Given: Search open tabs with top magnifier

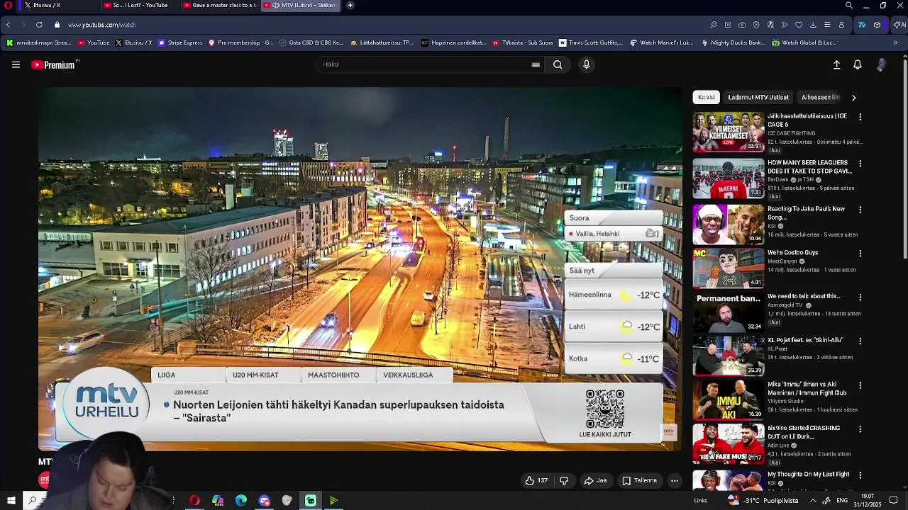Looking at the screenshot, I should click(849, 6).
